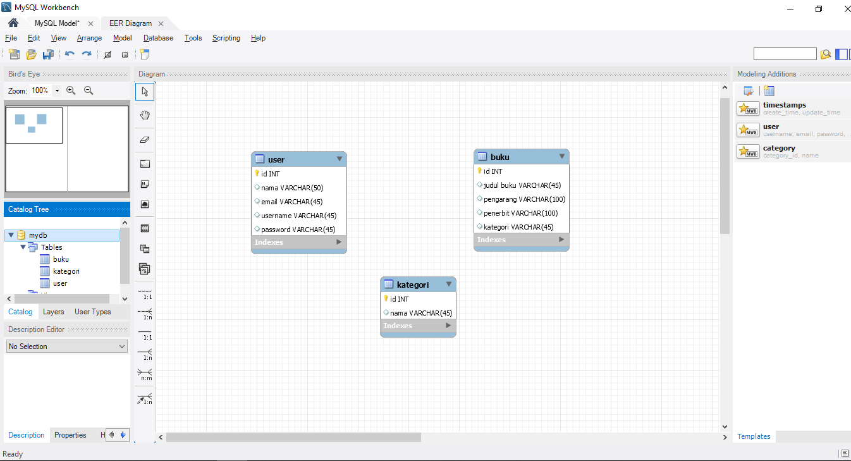Choose relationship using existing columns tool
Screen dimensions: 851x461
pos(145,398)
